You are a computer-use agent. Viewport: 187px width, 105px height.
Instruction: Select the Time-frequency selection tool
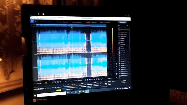coord(87,80)
